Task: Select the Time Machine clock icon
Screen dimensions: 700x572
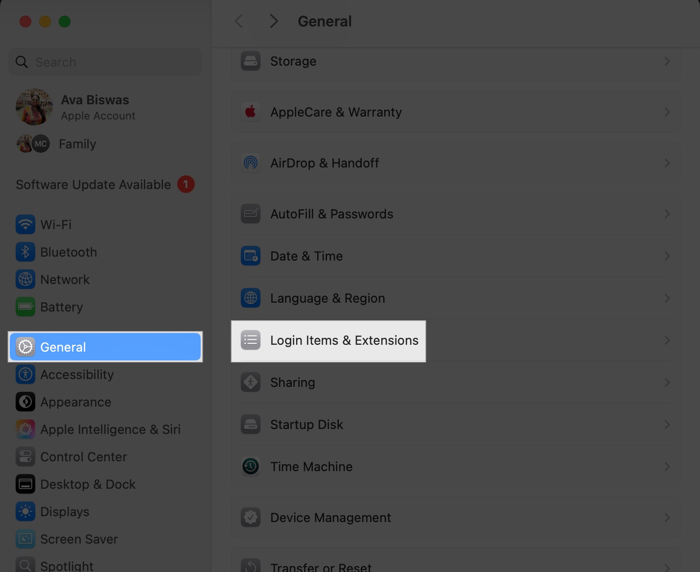Action: 250,466
